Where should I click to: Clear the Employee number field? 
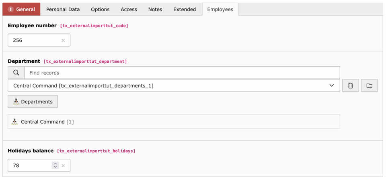tap(63, 40)
